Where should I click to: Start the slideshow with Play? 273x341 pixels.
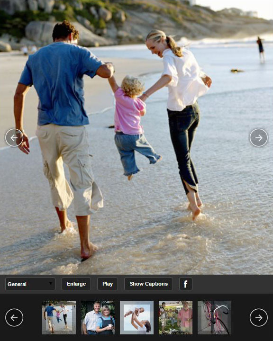(x=108, y=284)
